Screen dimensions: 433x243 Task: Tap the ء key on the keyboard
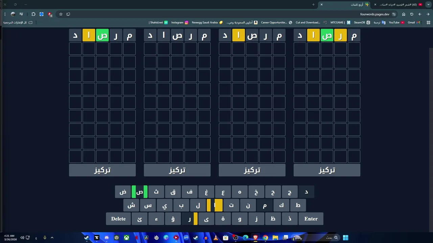coord(156,219)
